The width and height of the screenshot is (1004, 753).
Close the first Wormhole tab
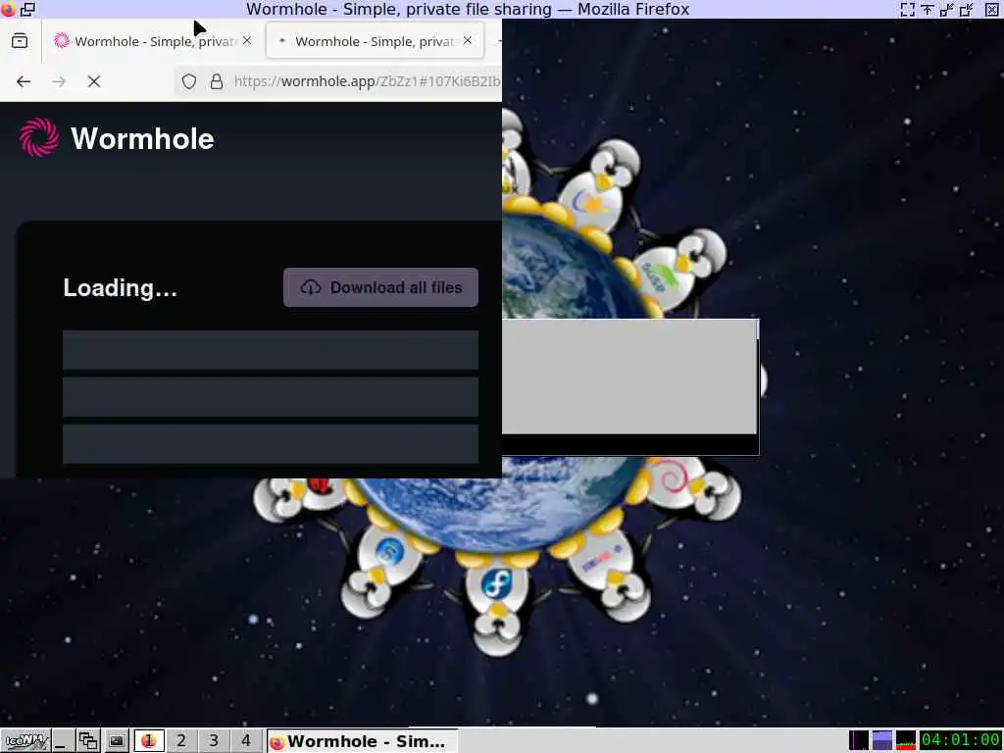tap(247, 40)
